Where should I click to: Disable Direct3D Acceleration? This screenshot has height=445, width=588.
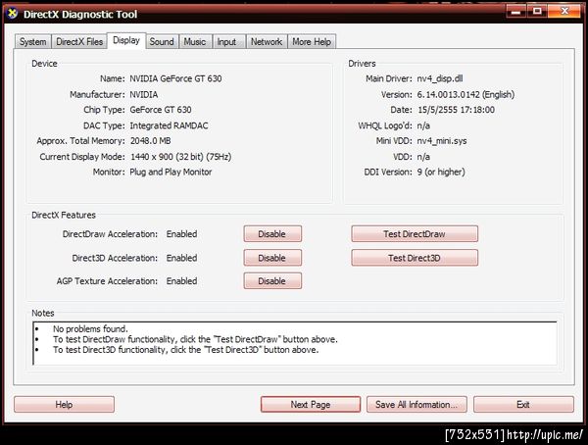[272, 258]
